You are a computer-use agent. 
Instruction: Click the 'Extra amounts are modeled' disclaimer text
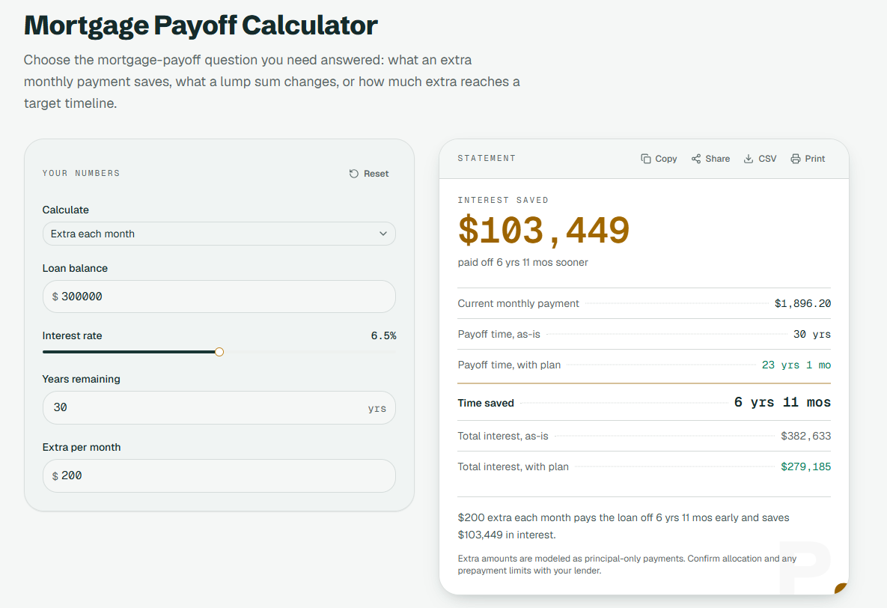click(627, 565)
